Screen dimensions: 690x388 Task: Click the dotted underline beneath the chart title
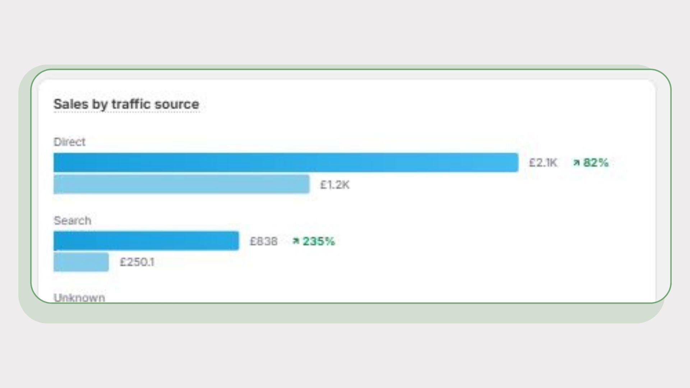(126, 112)
